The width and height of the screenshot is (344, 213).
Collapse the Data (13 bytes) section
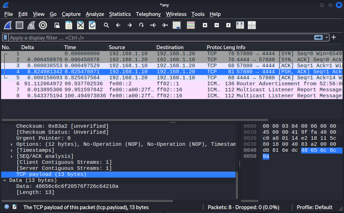click(5, 180)
